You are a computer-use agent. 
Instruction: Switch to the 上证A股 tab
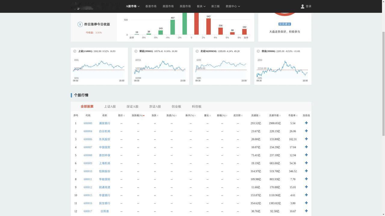tap(110, 106)
